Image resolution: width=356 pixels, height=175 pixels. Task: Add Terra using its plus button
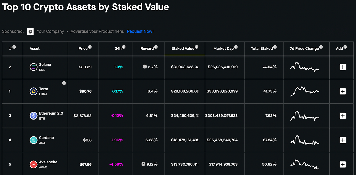tap(343, 91)
